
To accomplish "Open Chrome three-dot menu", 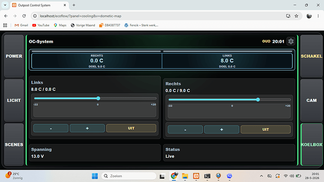I will (x=318, y=16).
